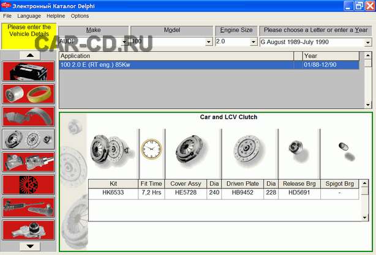Image resolution: width=376 pixels, height=255 pixels.
Task: Open the Options menu
Action: tap(80, 16)
